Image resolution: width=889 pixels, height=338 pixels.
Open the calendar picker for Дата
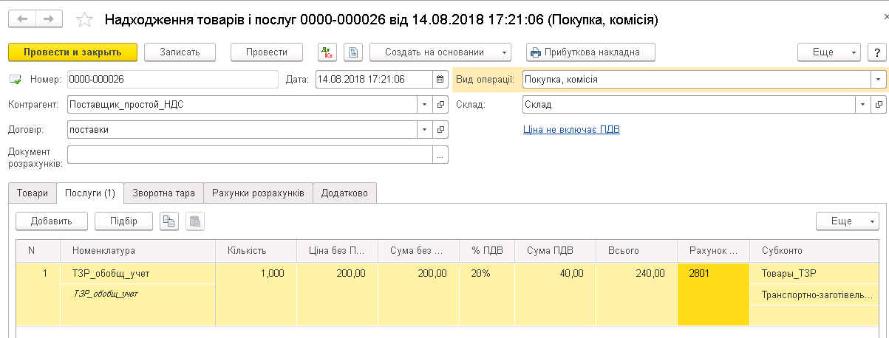(440, 79)
